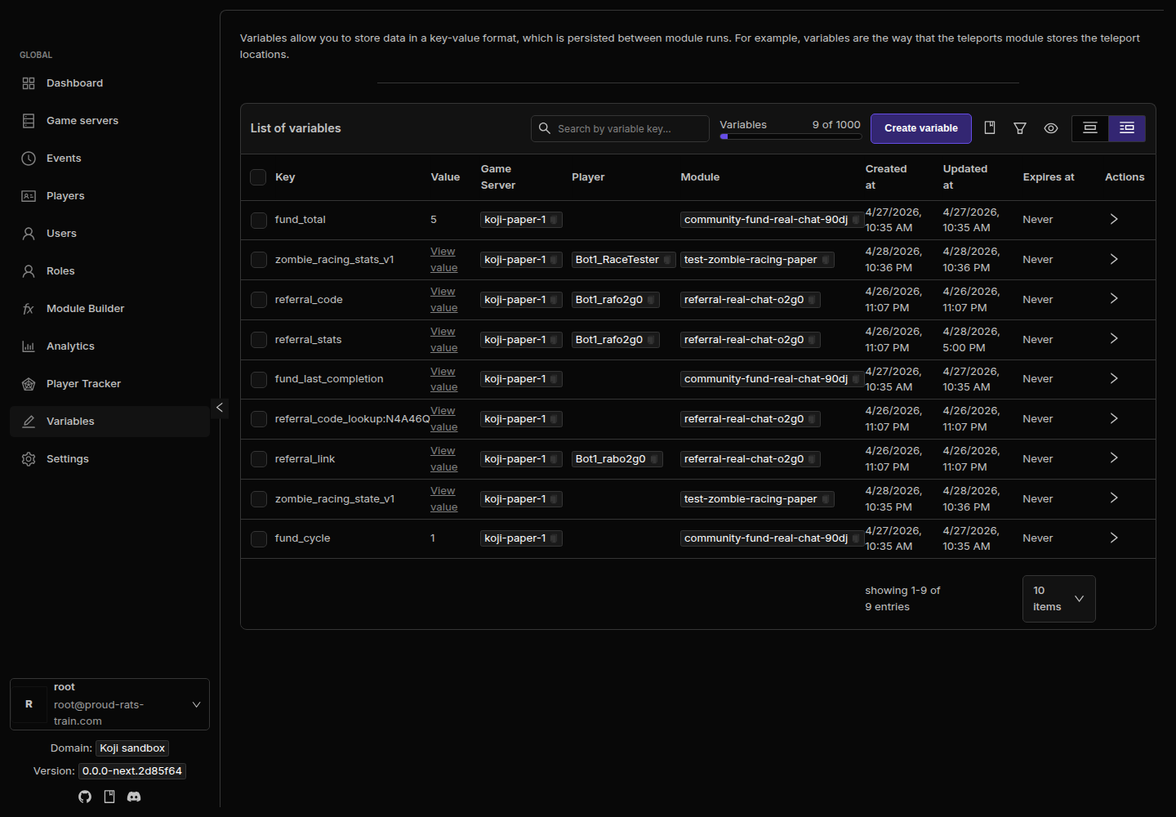This screenshot has width=1176, height=817.
Task: Click the search magnifier icon
Action: 545,128
